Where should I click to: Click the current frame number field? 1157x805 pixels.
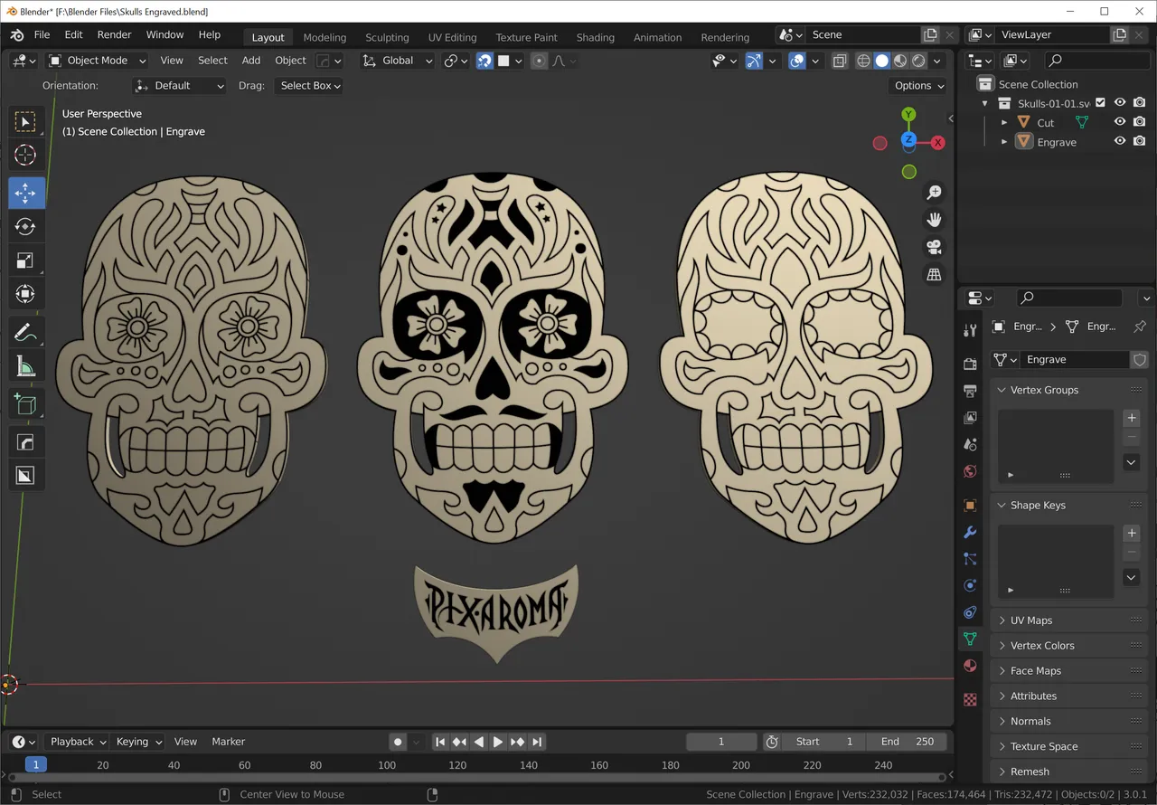721,742
